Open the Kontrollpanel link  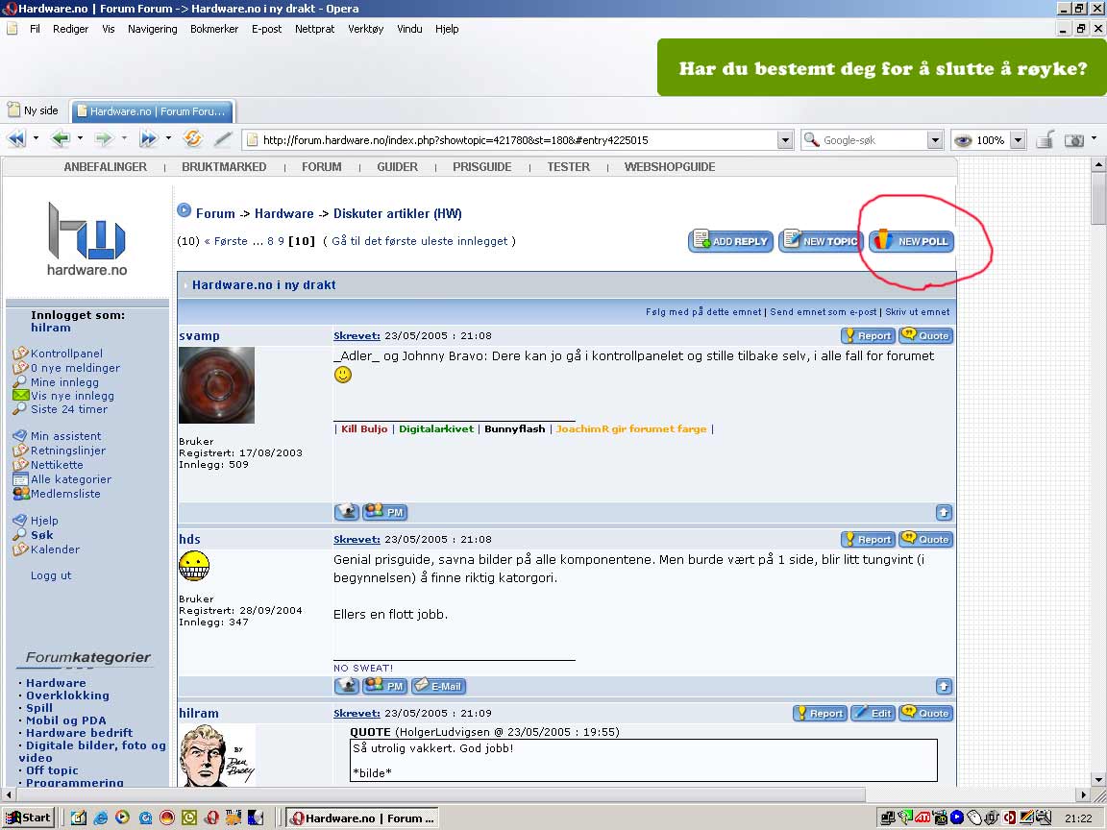(66, 354)
